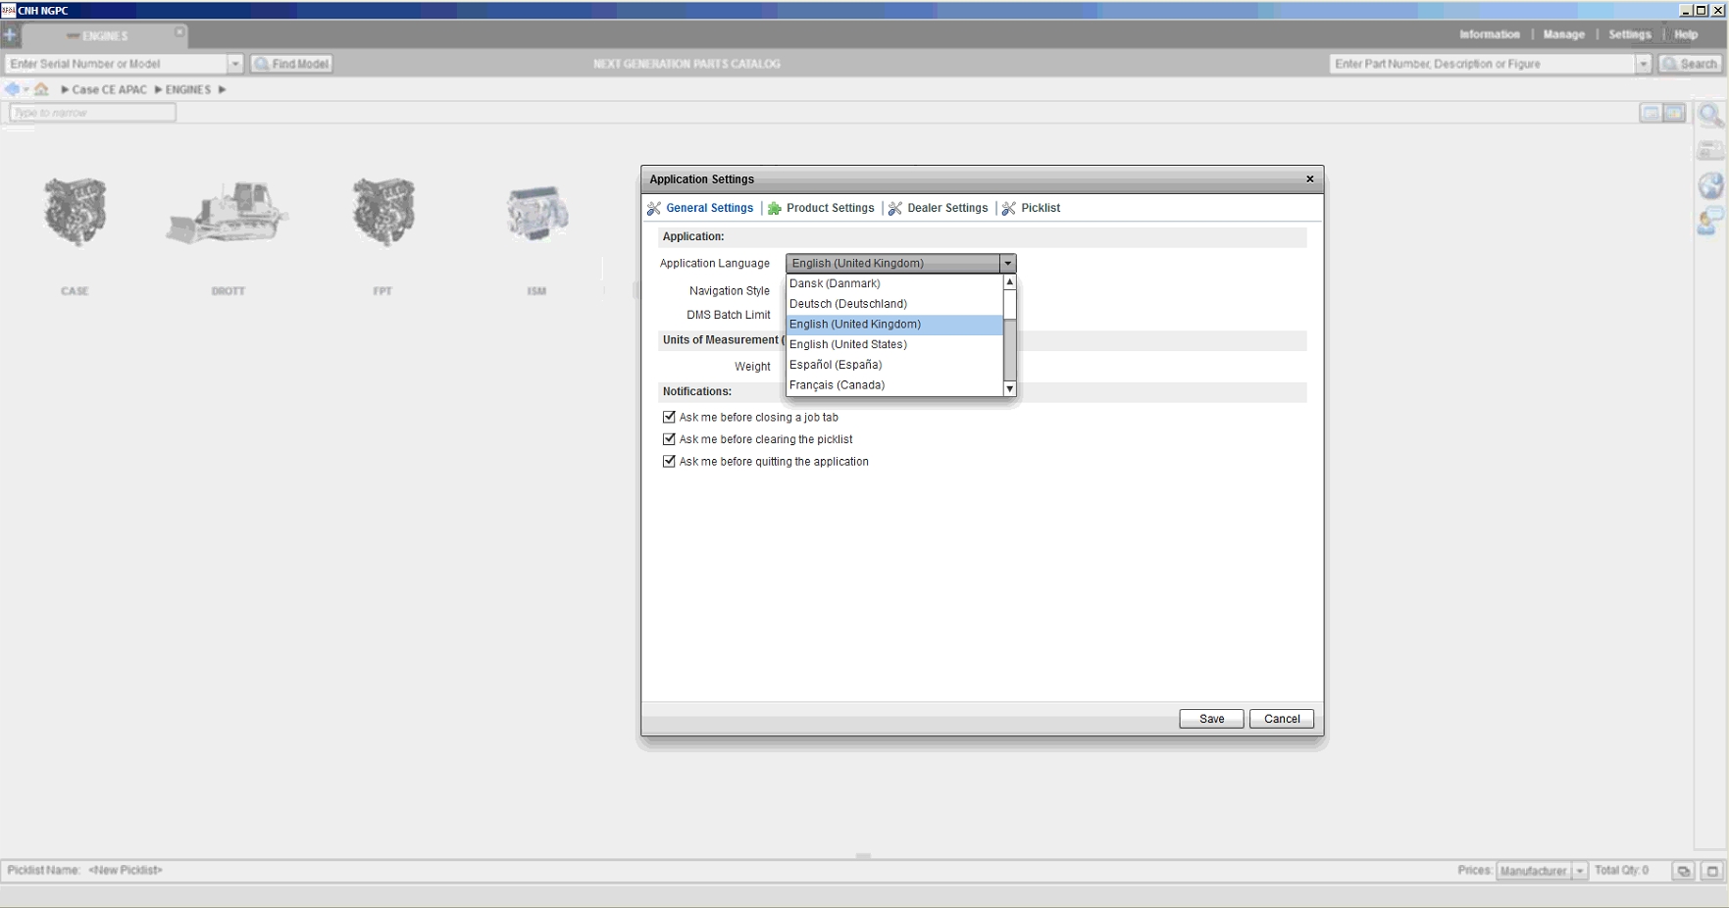Focus the Type to narrow filter
Screen dimensions: 1729x908
(x=92, y=113)
